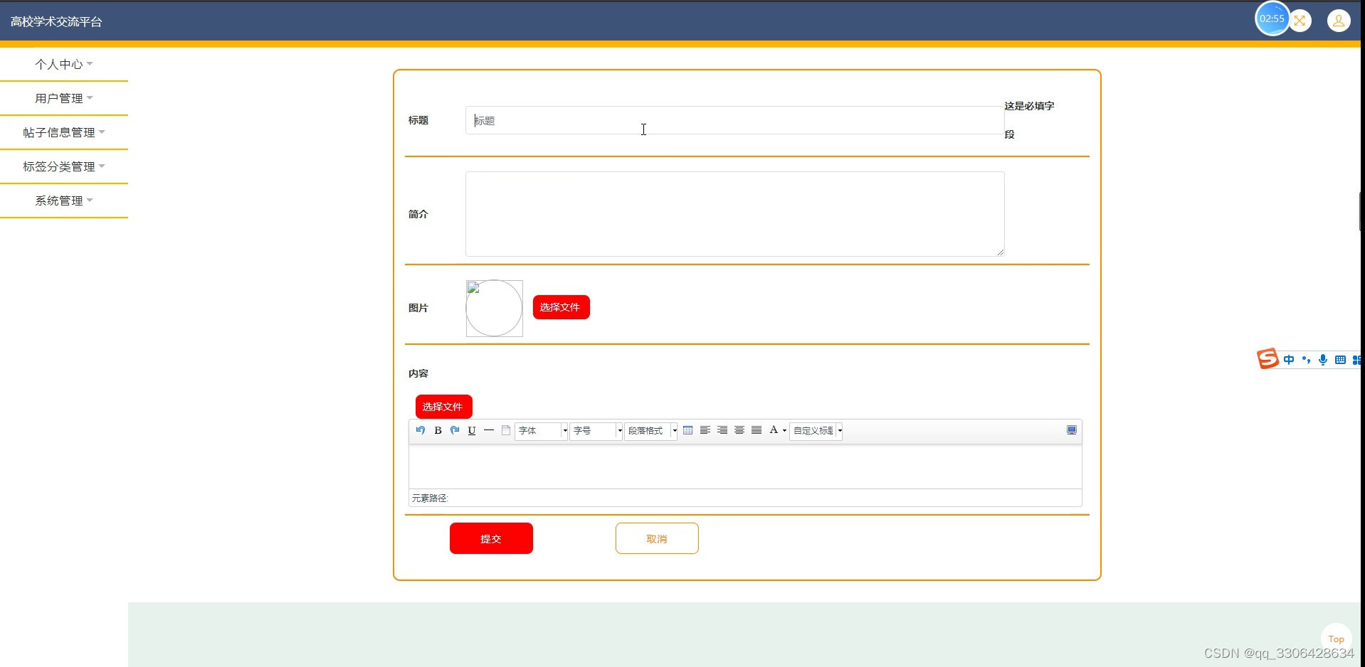Insert a table with the editor table icon

[x=687, y=430]
